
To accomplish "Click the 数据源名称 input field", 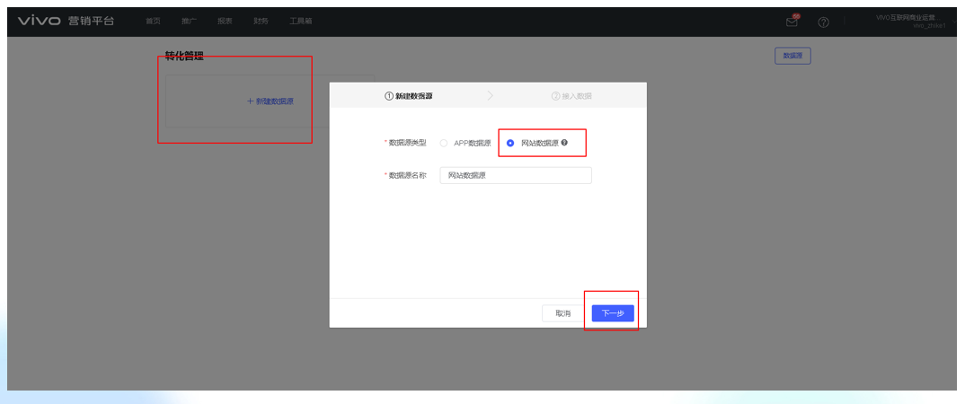I will [x=515, y=176].
